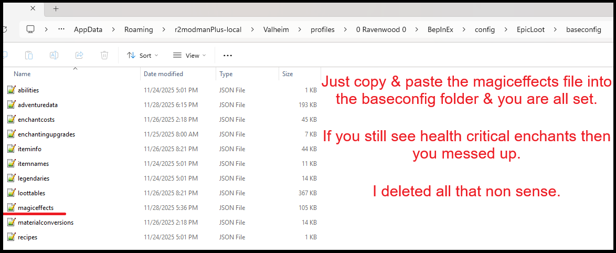Navigate to BepInEx in the breadcrumb

[440, 29]
